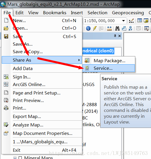
Task: Pin the Table Of Contents panel
Action: tap(115, 36)
